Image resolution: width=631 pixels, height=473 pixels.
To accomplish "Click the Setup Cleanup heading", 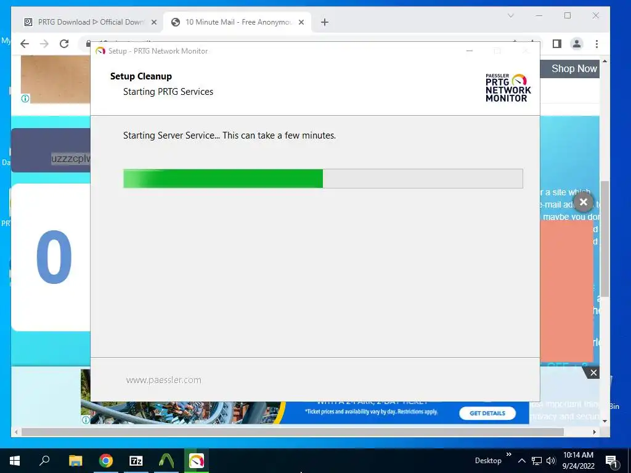I will point(141,76).
